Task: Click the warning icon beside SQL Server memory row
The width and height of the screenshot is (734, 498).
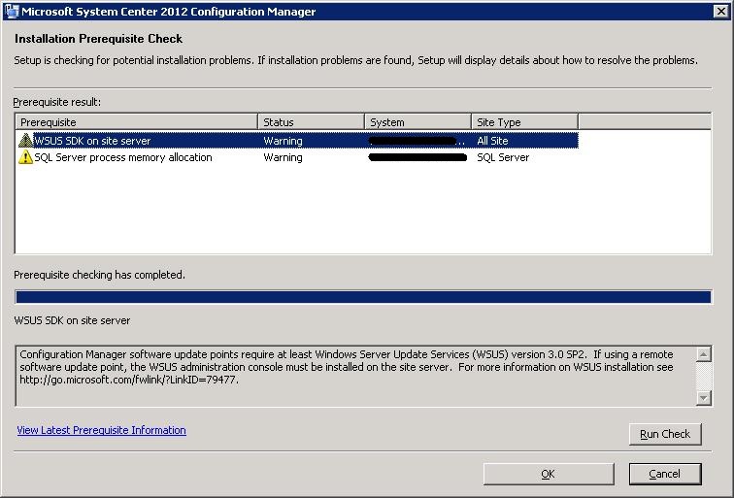Action: pos(25,157)
